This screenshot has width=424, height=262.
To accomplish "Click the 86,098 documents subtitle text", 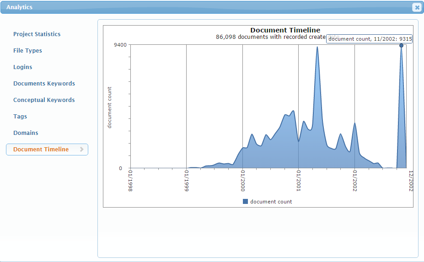I will point(270,37).
